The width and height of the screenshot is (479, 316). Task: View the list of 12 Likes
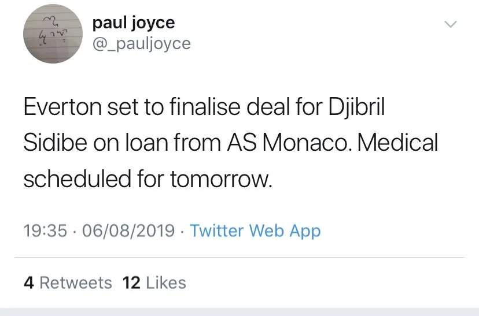(154, 283)
